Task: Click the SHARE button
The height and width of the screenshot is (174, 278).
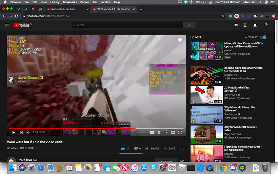Action: [x=152, y=149]
